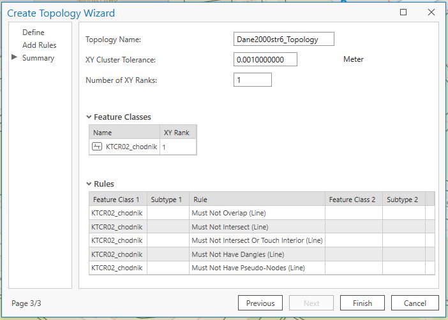Click Finish to create the topology

[362, 303]
